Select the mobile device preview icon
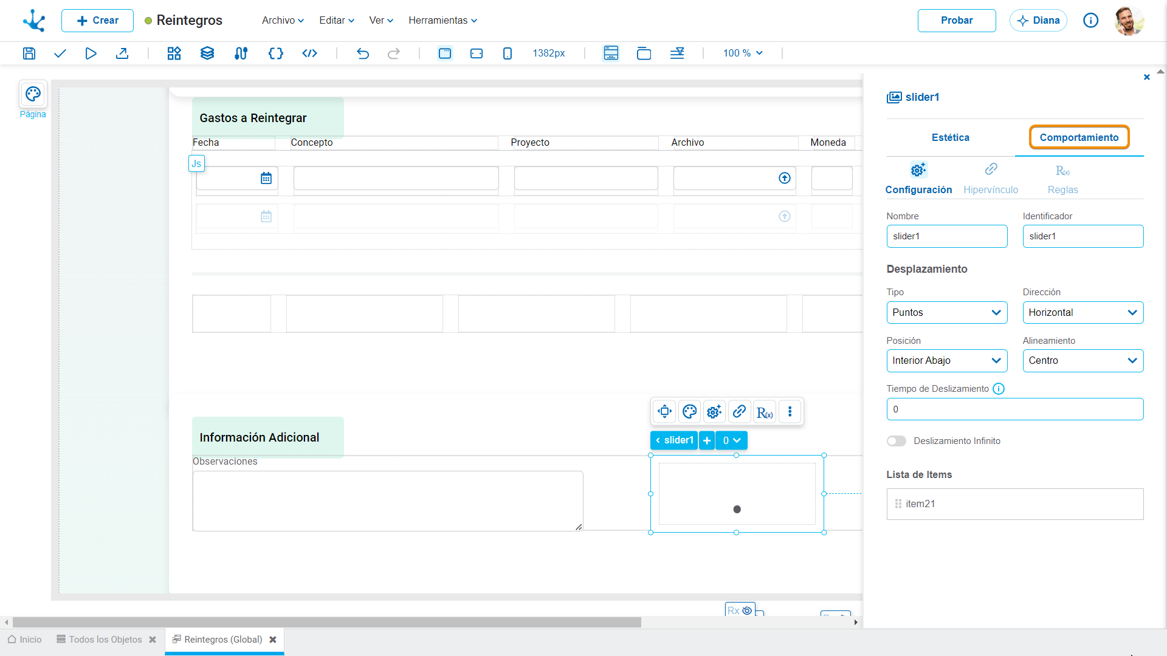The width and height of the screenshot is (1167, 656). pos(508,53)
